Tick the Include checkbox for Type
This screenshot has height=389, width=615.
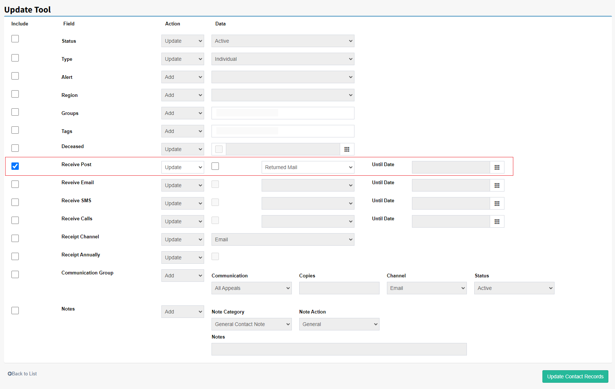(x=15, y=58)
